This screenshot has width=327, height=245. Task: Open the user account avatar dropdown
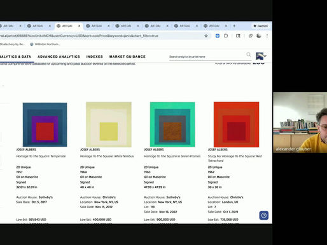[261, 56]
